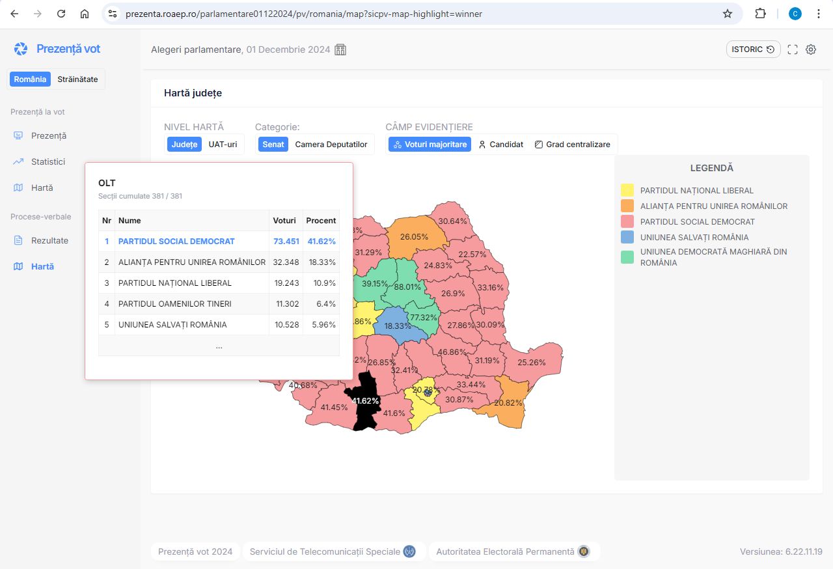
Task: Click Partidul Național Liberal yellow legend swatch
Action: pos(627,191)
